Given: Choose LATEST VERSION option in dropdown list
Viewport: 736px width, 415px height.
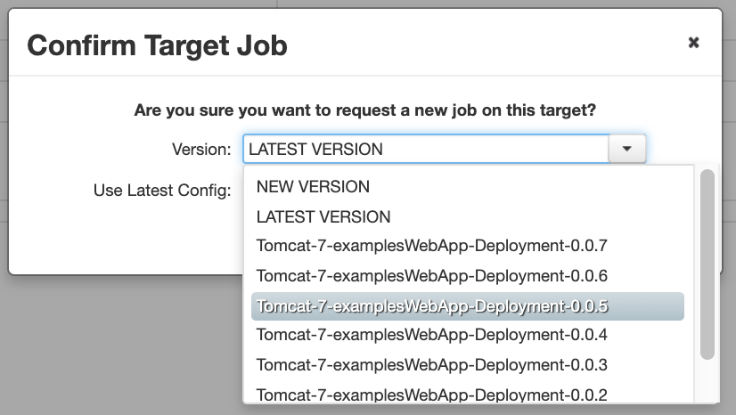Looking at the screenshot, I should pyautogui.click(x=468, y=216).
